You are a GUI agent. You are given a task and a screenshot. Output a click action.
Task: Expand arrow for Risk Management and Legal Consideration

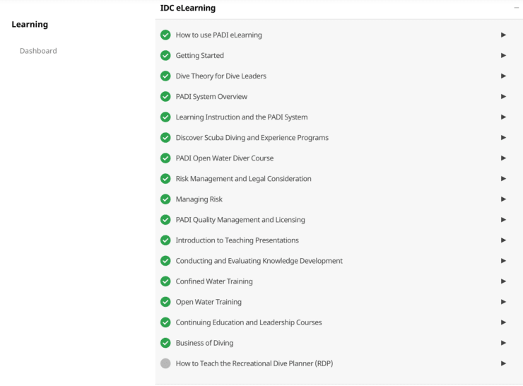[504, 179]
